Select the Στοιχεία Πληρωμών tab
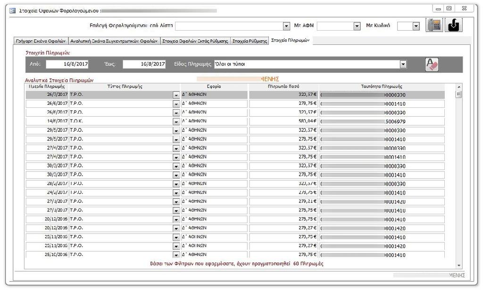483x291 pixels. (291, 40)
